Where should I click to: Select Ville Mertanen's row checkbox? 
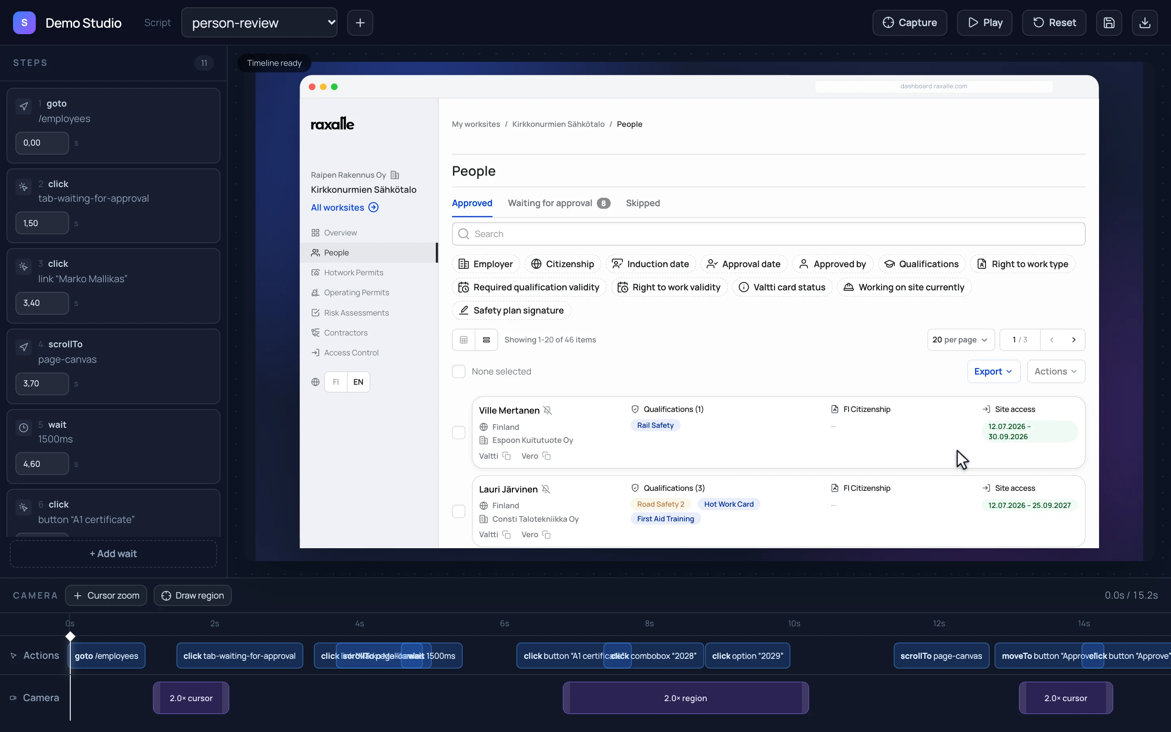click(458, 432)
